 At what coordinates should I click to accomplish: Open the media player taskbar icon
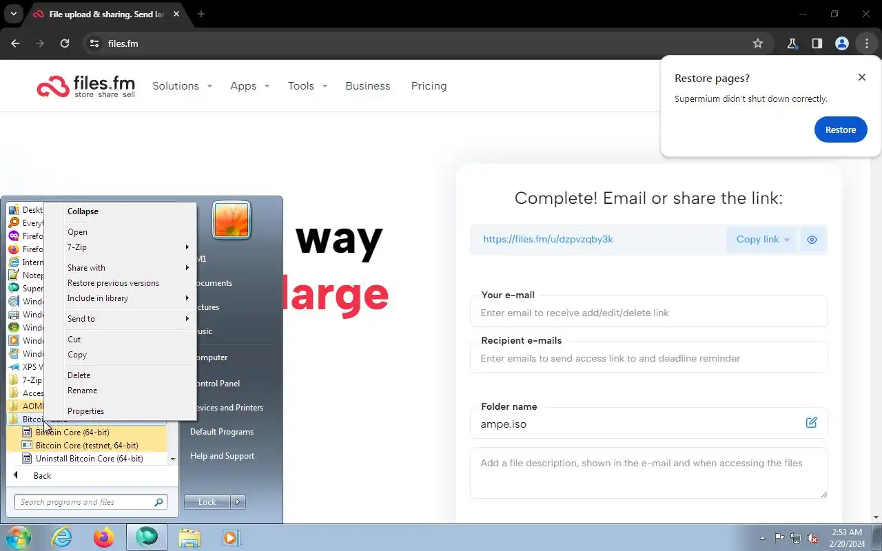point(231,537)
